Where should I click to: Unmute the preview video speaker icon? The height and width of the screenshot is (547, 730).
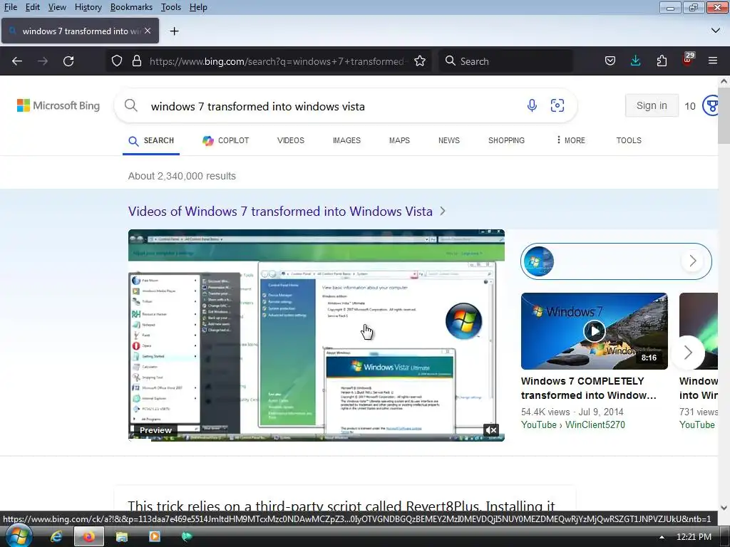491,430
